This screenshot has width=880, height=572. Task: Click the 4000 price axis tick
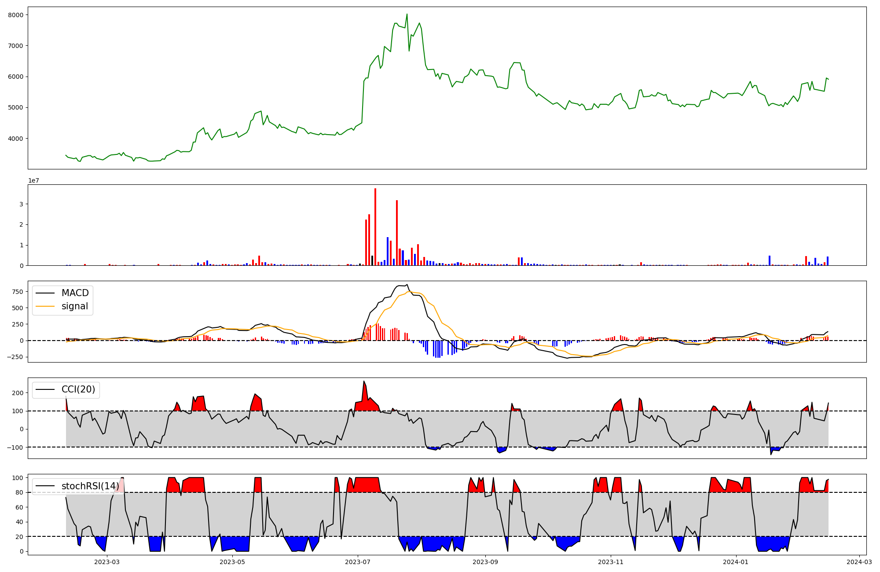pos(15,139)
